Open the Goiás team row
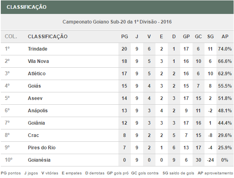 tap(117, 86)
